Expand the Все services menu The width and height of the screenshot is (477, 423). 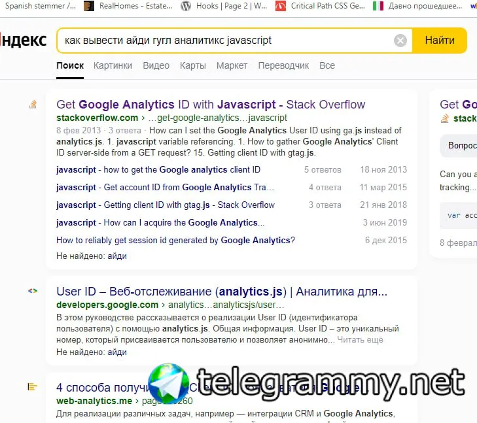click(327, 65)
